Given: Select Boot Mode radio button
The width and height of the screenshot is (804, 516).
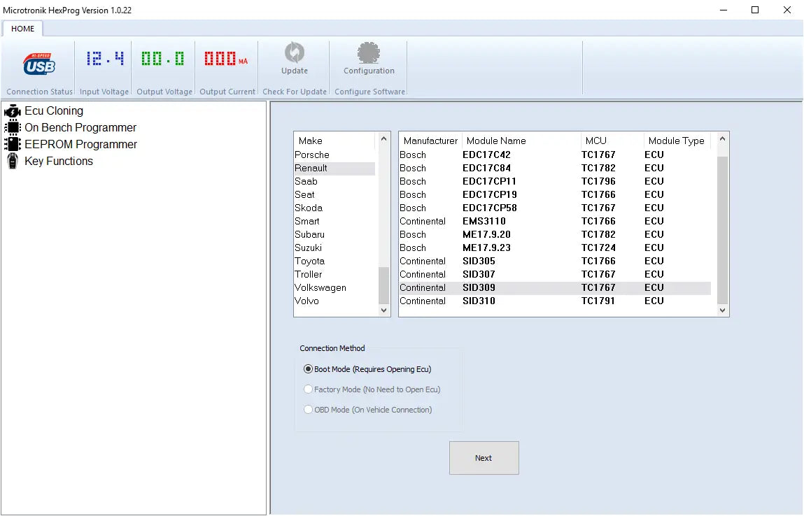Looking at the screenshot, I should (309, 369).
